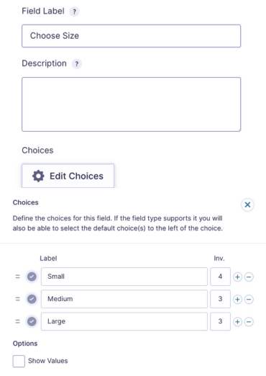266x376 pixels.
Task: Close the Choices panel
Action: [x=247, y=205]
